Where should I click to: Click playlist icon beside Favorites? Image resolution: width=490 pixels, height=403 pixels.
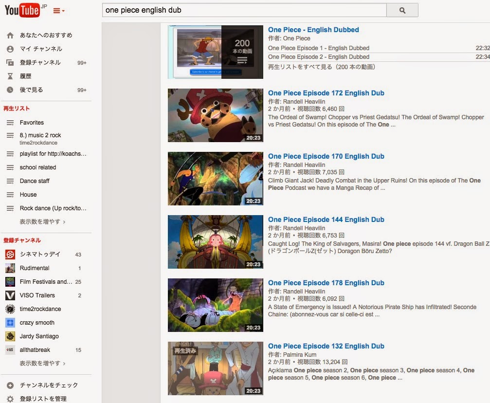[10, 123]
